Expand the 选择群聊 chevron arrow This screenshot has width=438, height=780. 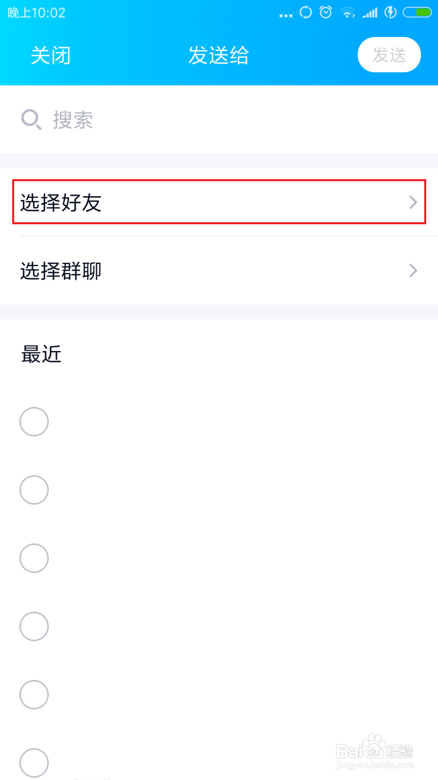point(413,271)
